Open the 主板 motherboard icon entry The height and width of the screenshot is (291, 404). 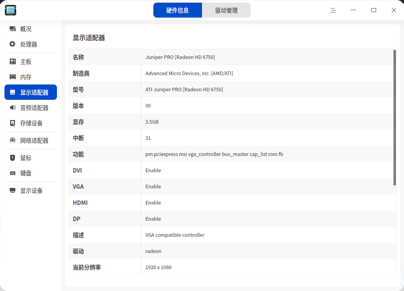(x=13, y=61)
